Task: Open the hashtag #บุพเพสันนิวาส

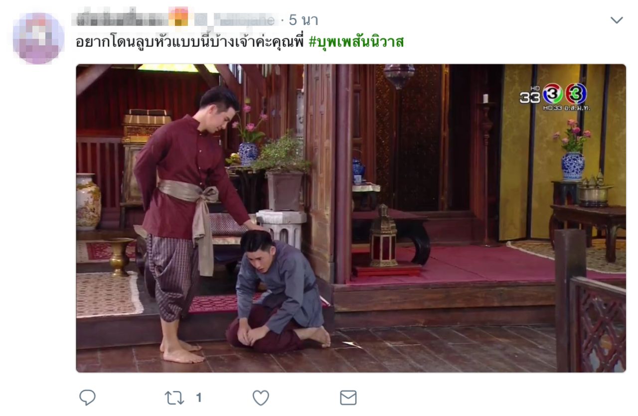Action: coord(356,42)
